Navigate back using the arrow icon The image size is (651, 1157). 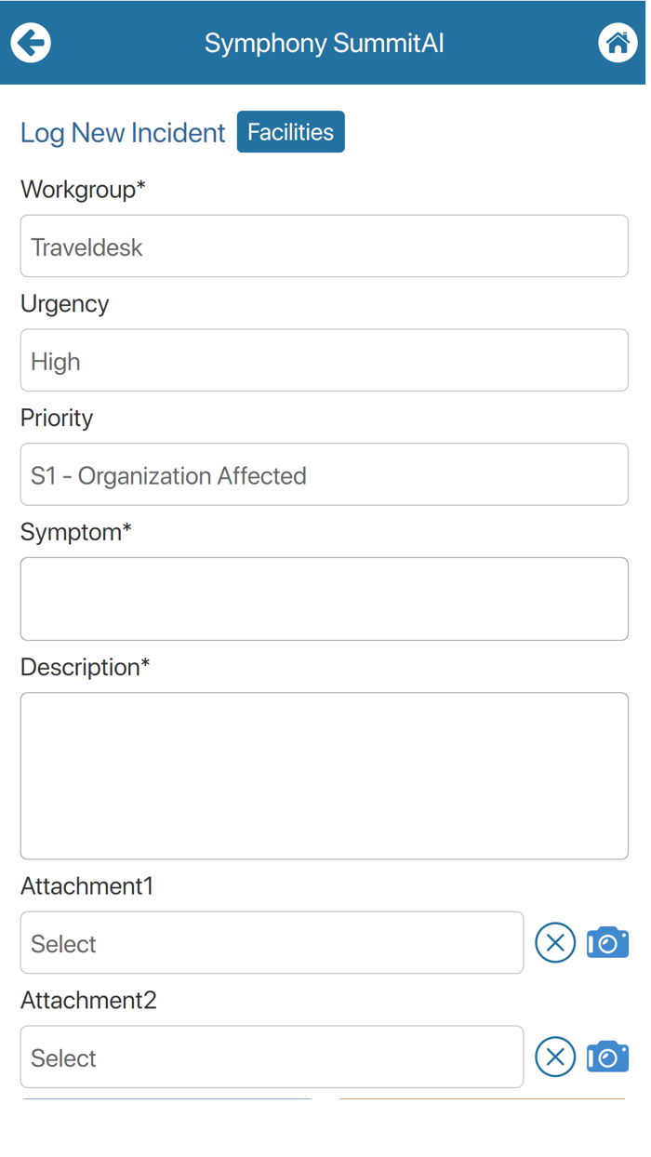[x=30, y=42]
